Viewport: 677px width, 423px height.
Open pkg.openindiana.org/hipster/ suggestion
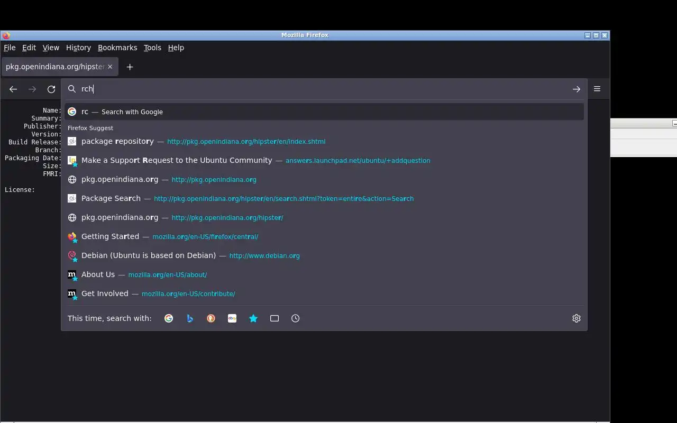pyautogui.click(x=324, y=217)
